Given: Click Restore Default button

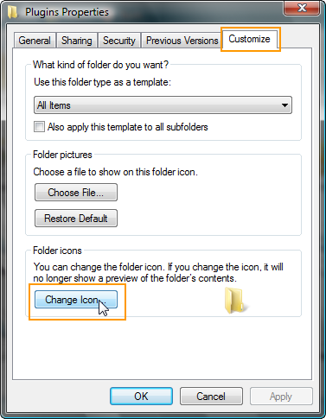Looking at the screenshot, I should click(x=76, y=219).
